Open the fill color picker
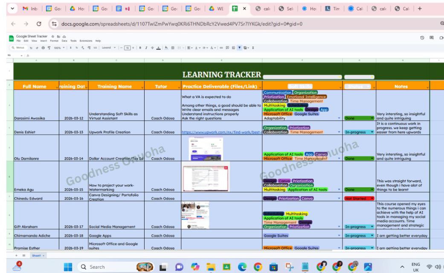Viewport: 444px width, 273px height. [166, 48]
